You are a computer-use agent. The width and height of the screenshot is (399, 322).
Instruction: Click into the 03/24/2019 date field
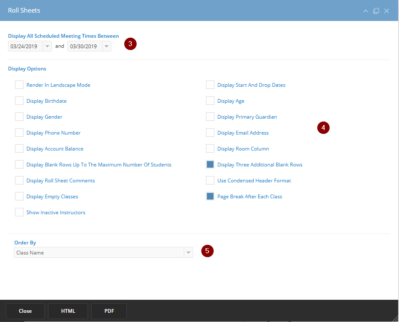26,46
